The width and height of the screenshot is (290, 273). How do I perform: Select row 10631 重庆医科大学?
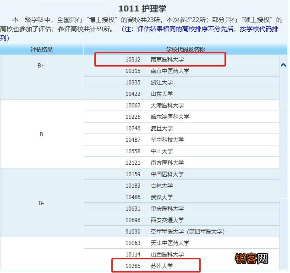pos(181,209)
